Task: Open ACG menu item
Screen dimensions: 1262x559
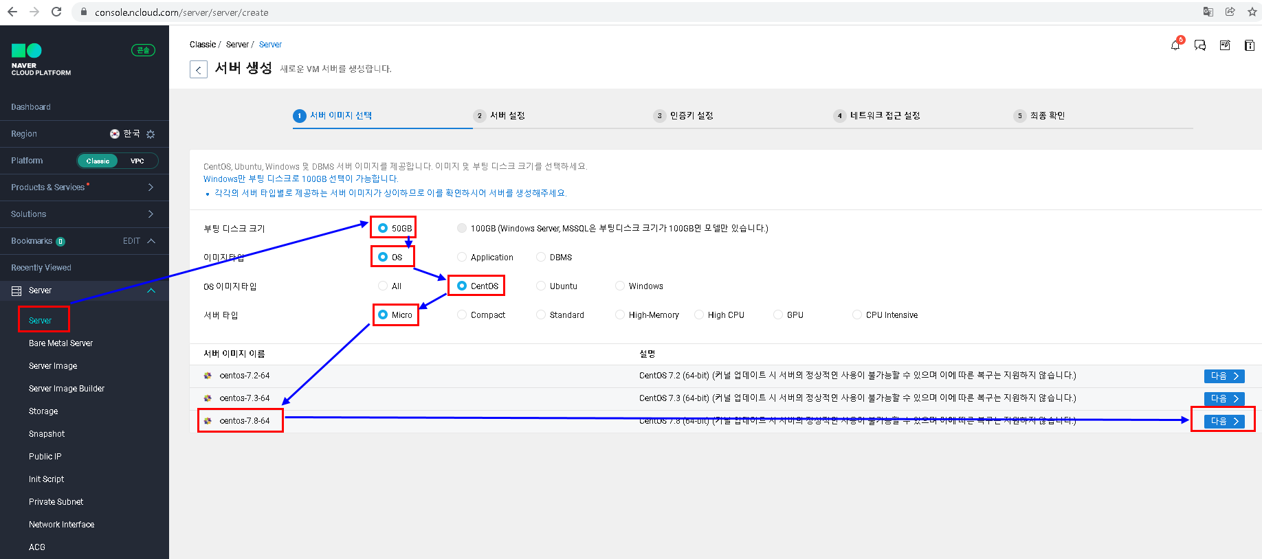Action: click(x=37, y=547)
